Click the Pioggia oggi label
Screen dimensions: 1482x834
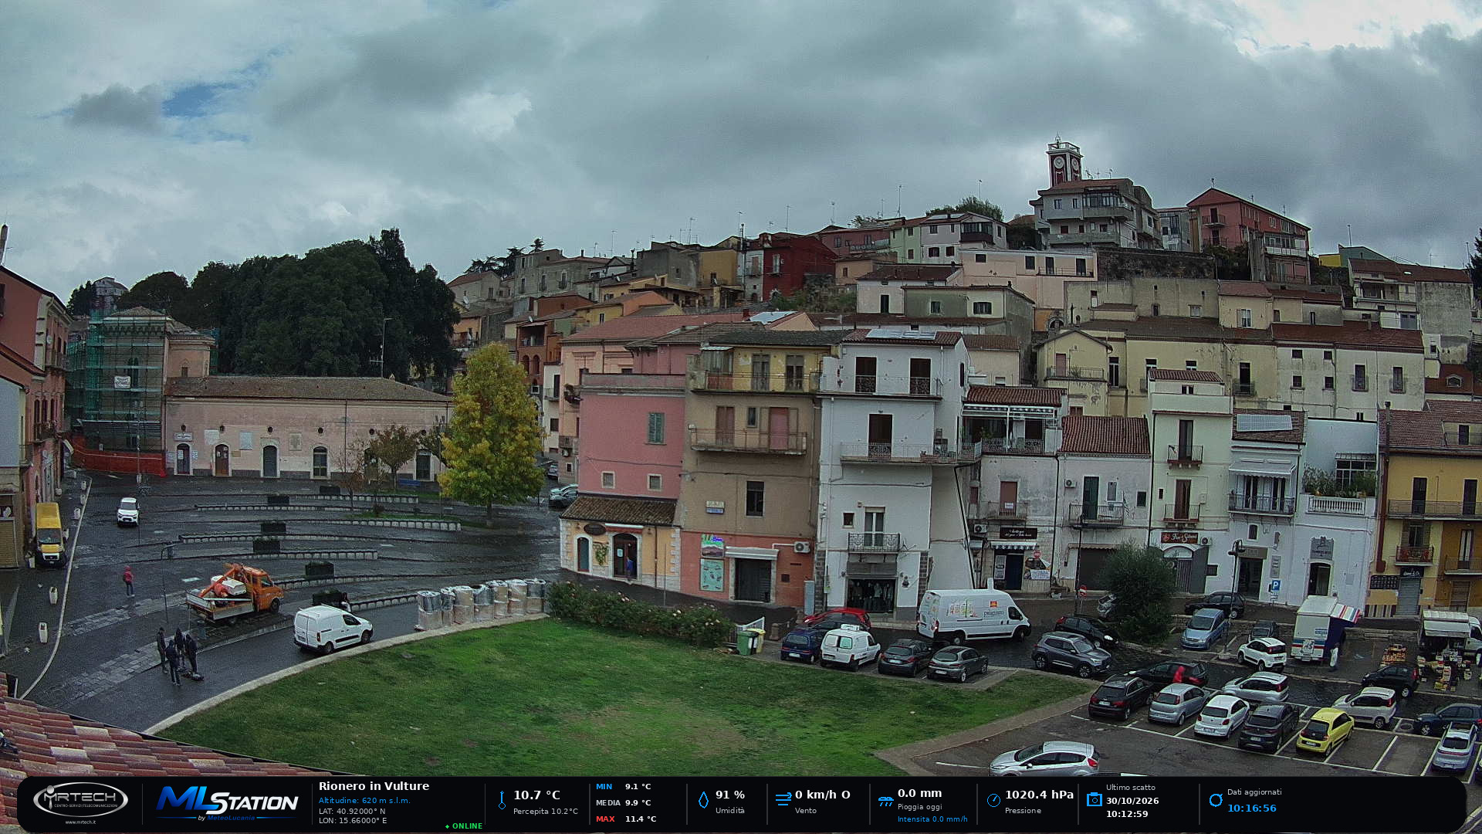pos(919,807)
